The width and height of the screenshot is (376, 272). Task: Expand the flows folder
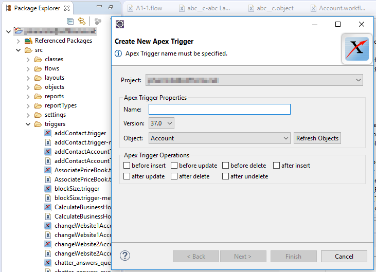(28, 69)
